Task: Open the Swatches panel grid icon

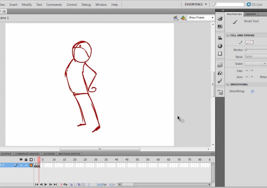Action: click(x=220, y=27)
